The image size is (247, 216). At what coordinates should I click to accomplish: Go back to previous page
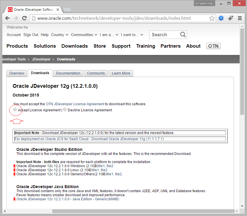coord(7,18)
